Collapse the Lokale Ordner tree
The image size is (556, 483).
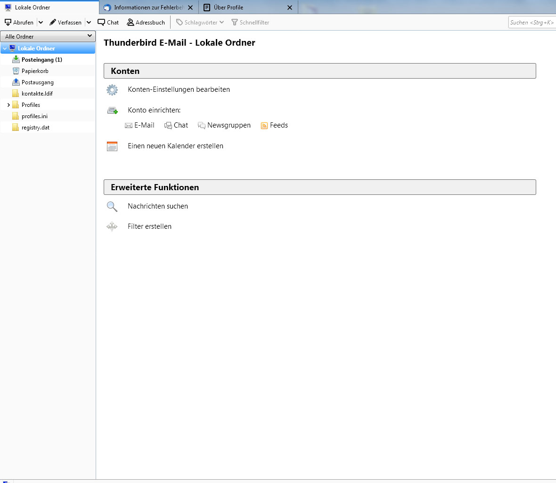pos(5,48)
